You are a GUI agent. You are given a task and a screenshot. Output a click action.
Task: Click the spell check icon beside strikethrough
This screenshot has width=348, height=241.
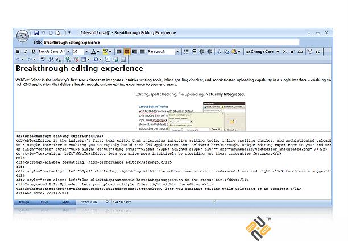310,52
